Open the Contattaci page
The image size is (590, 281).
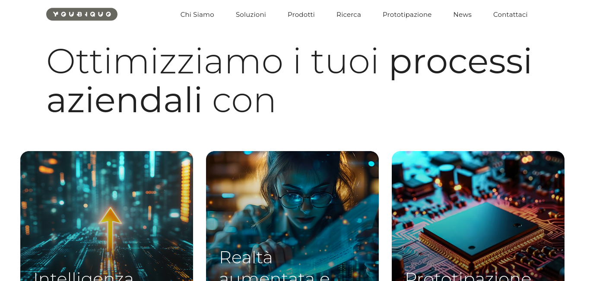click(510, 15)
